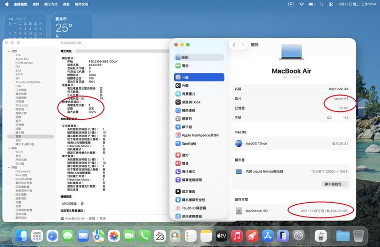Click the macOS Tahoe version row
380x247 pixels.
click(291, 143)
